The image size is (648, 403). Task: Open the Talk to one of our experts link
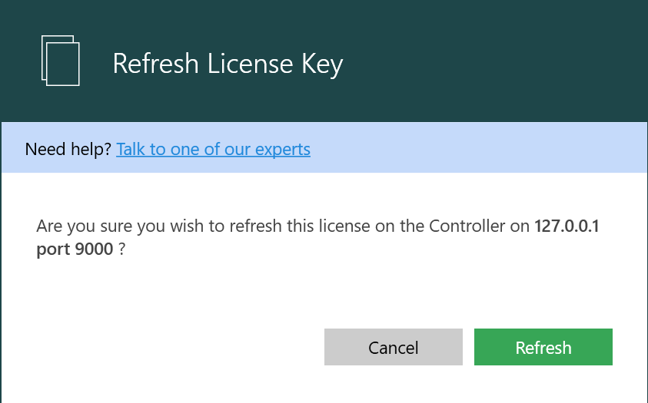(213, 150)
